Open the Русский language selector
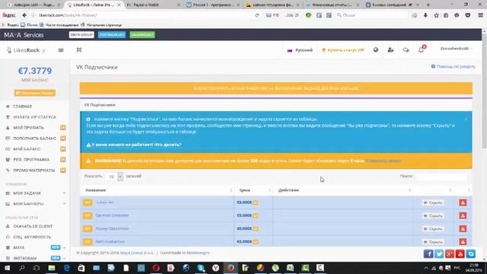 click(x=300, y=50)
